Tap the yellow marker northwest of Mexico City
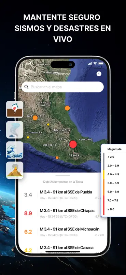This screenshot has width=126, height=275. click(x=48, y=124)
